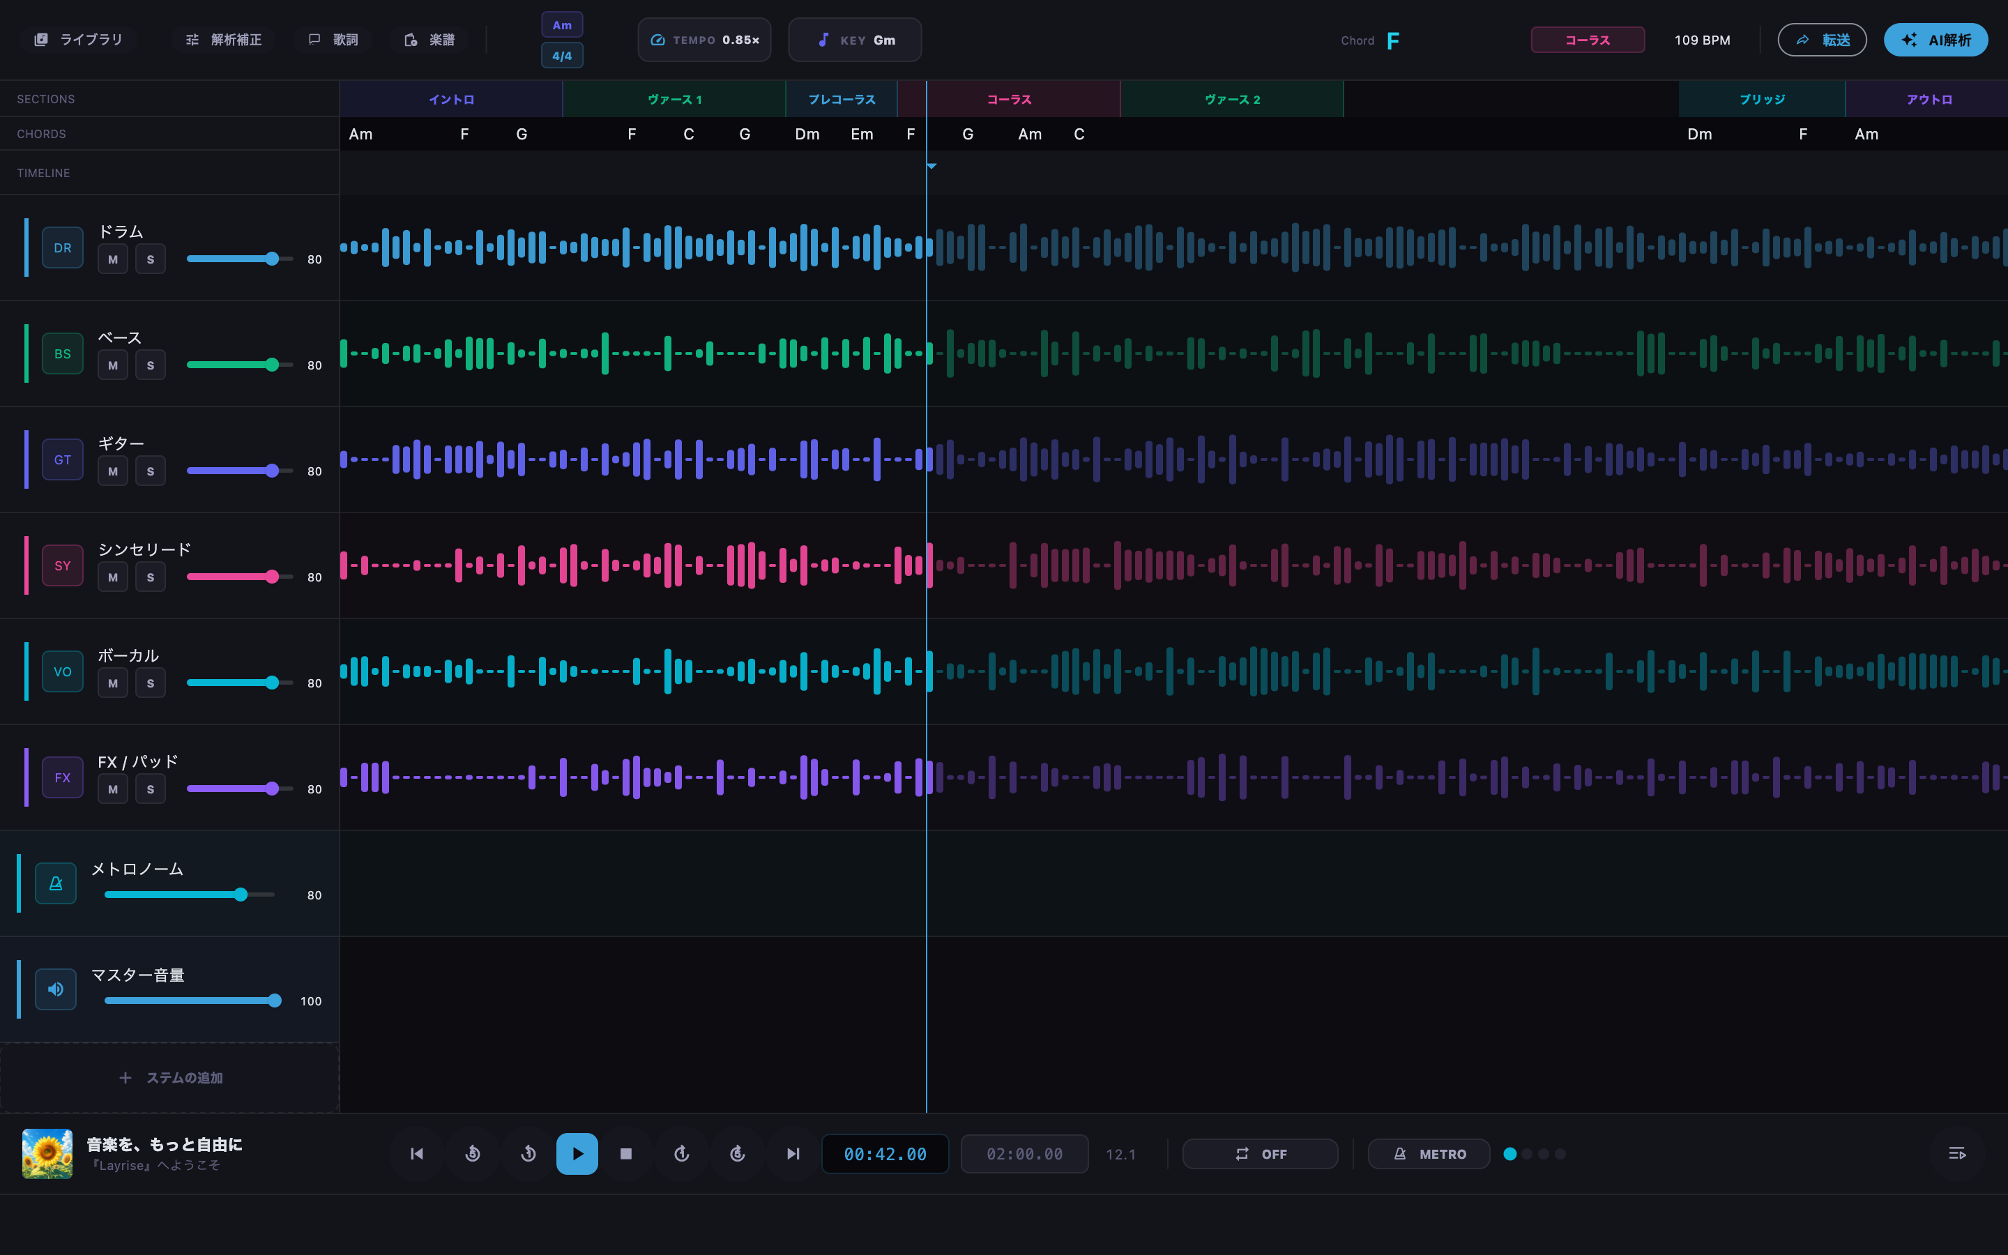Click the 転送 transfer button
The height and width of the screenshot is (1255, 2008).
pyautogui.click(x=1822, y=40)
